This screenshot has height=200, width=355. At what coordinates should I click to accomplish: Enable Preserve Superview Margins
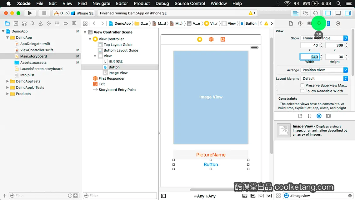(302, 85)
